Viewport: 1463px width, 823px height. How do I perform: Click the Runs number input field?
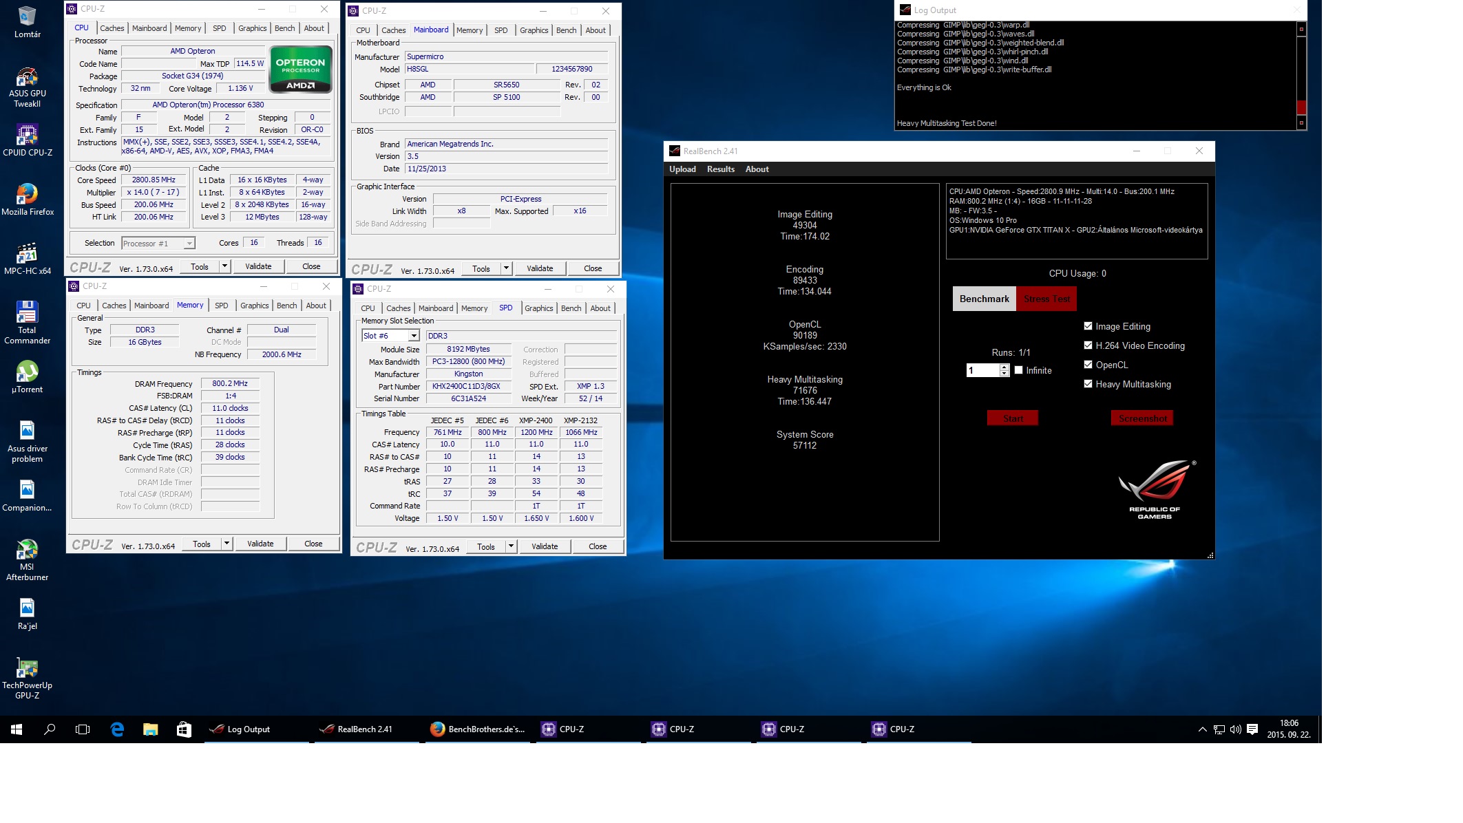[x=982, y=370]
